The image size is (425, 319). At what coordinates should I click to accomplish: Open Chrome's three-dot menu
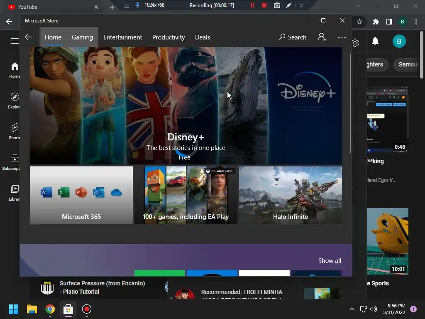(x=416, y=22)
